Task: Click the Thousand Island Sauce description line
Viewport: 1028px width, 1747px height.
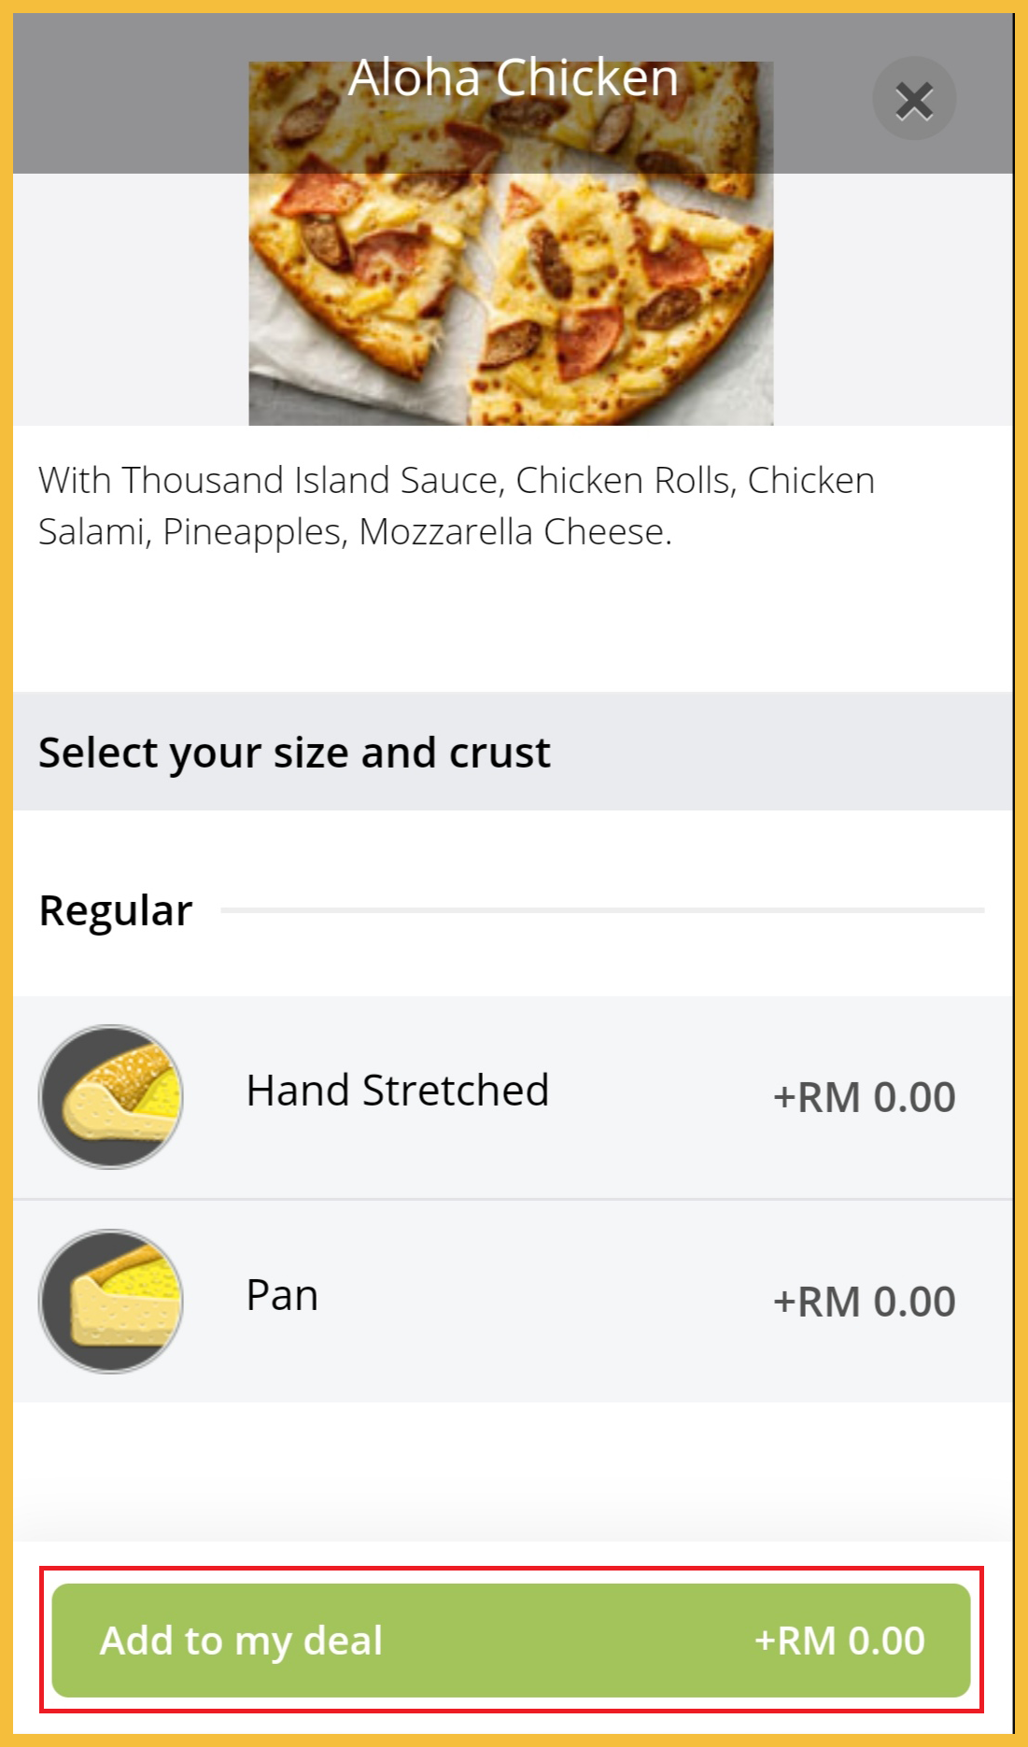Action: [457, 481]
